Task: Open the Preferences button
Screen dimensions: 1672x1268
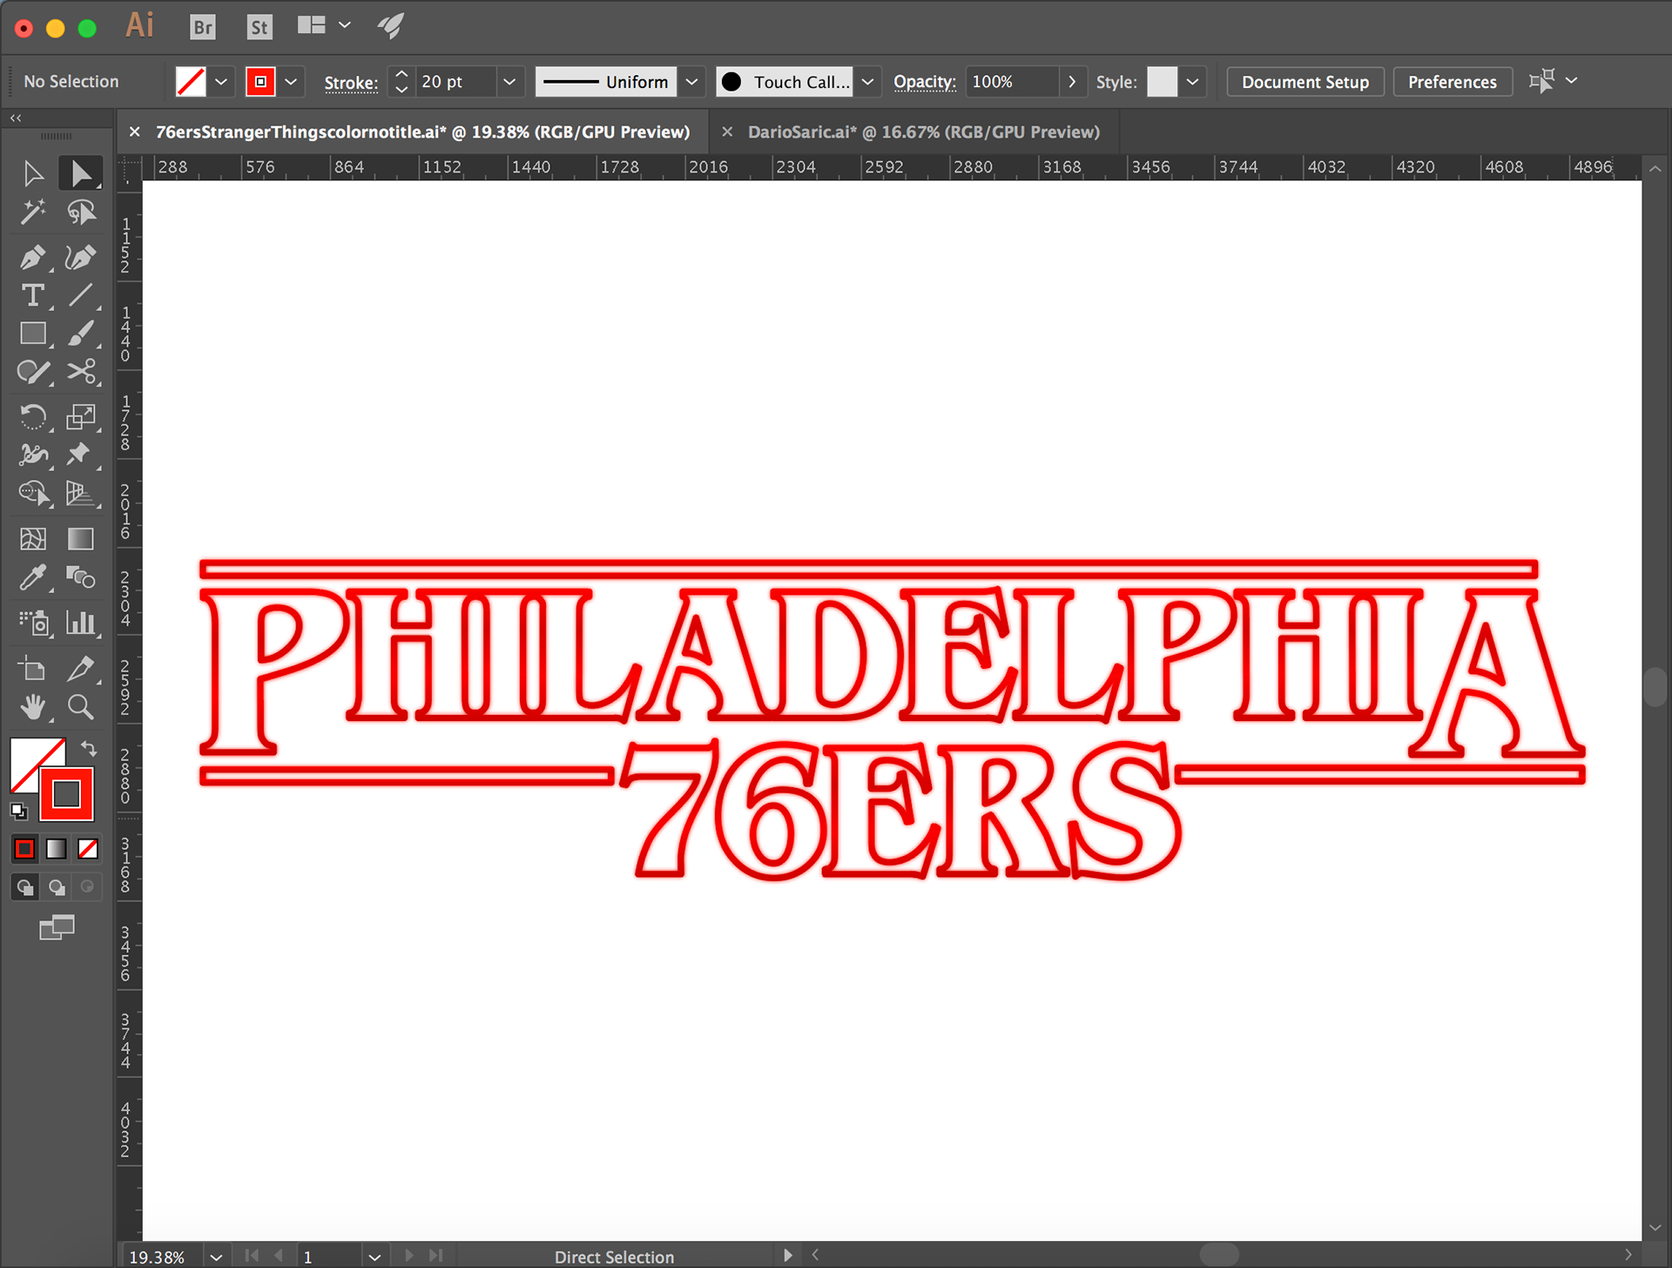Action: click(1452, 82)
